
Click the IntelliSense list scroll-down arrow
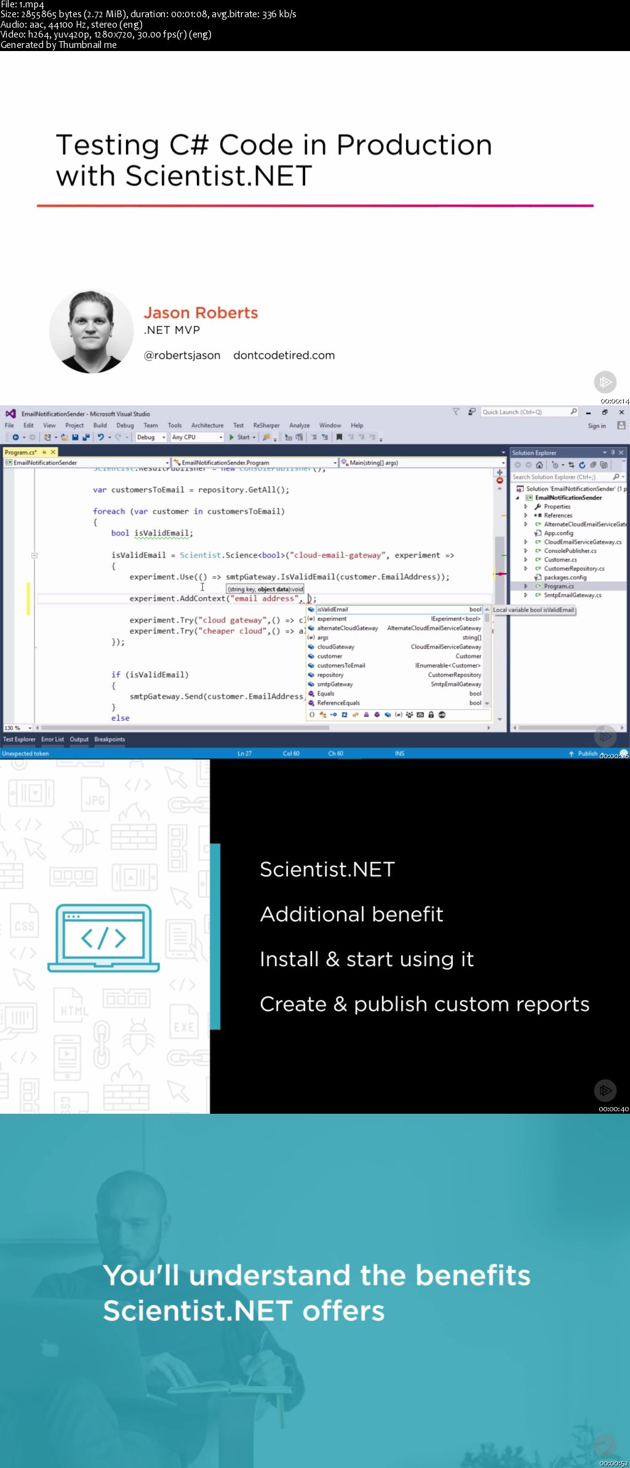point(487,703)
